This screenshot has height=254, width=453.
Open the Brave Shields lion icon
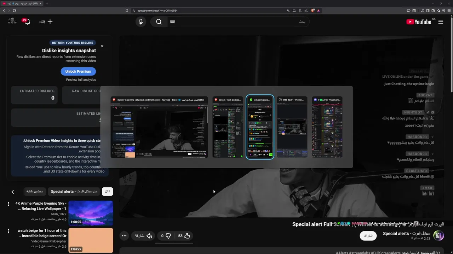313,11
